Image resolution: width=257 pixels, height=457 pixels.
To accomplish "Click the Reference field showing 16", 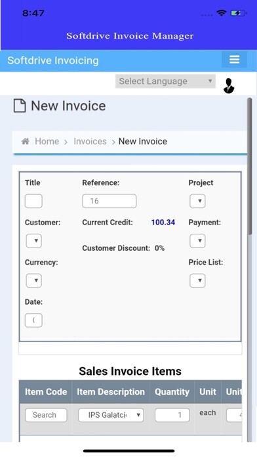I will [109, 201].
